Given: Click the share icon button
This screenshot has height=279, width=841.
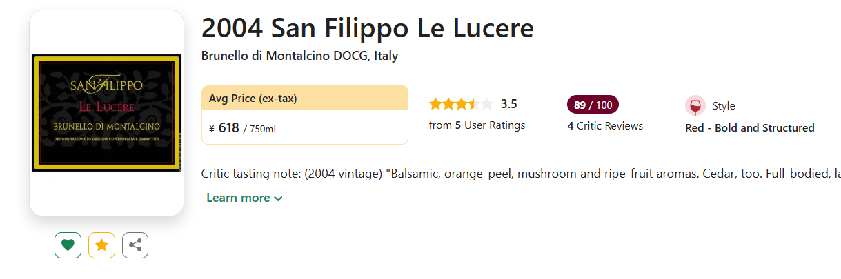Looking at the screenshot, I should [x=135, y=245].
